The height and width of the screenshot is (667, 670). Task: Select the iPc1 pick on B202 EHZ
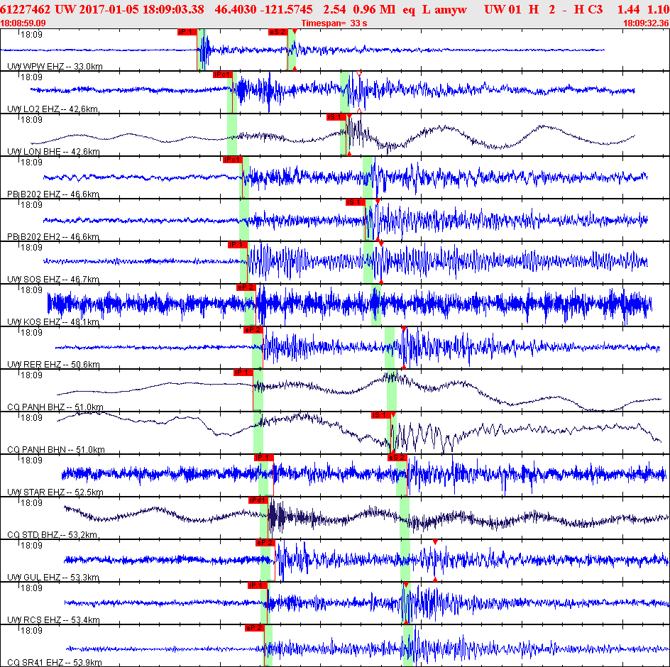233,160
